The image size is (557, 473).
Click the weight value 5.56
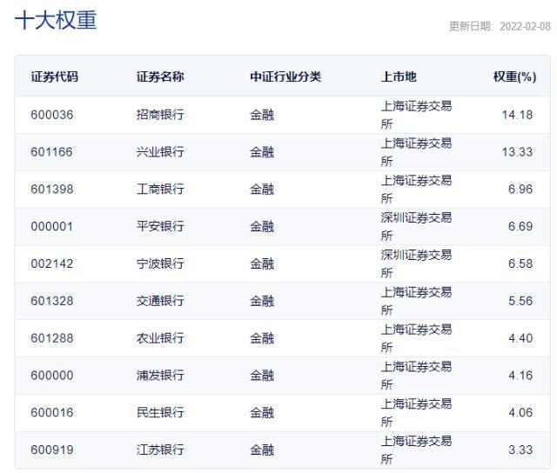pyautogui.click(x=520, y=301)
